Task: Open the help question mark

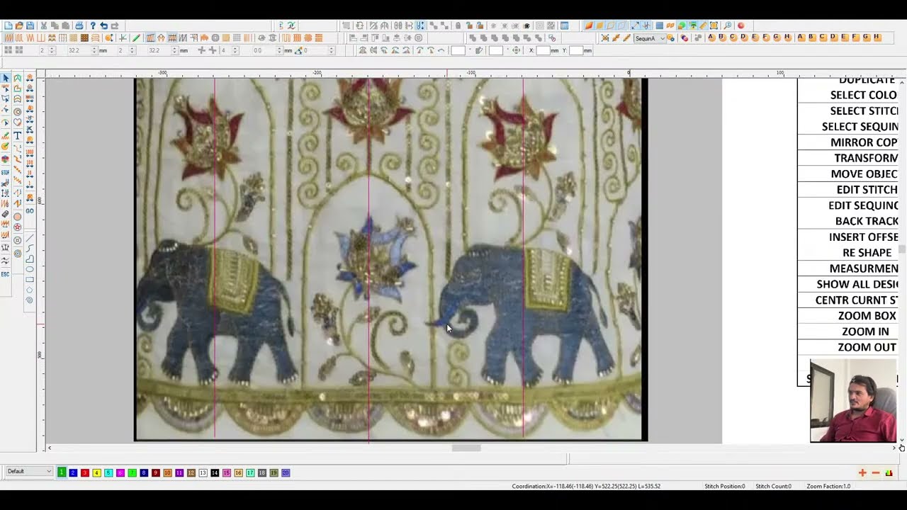Action: pos(93,25)
